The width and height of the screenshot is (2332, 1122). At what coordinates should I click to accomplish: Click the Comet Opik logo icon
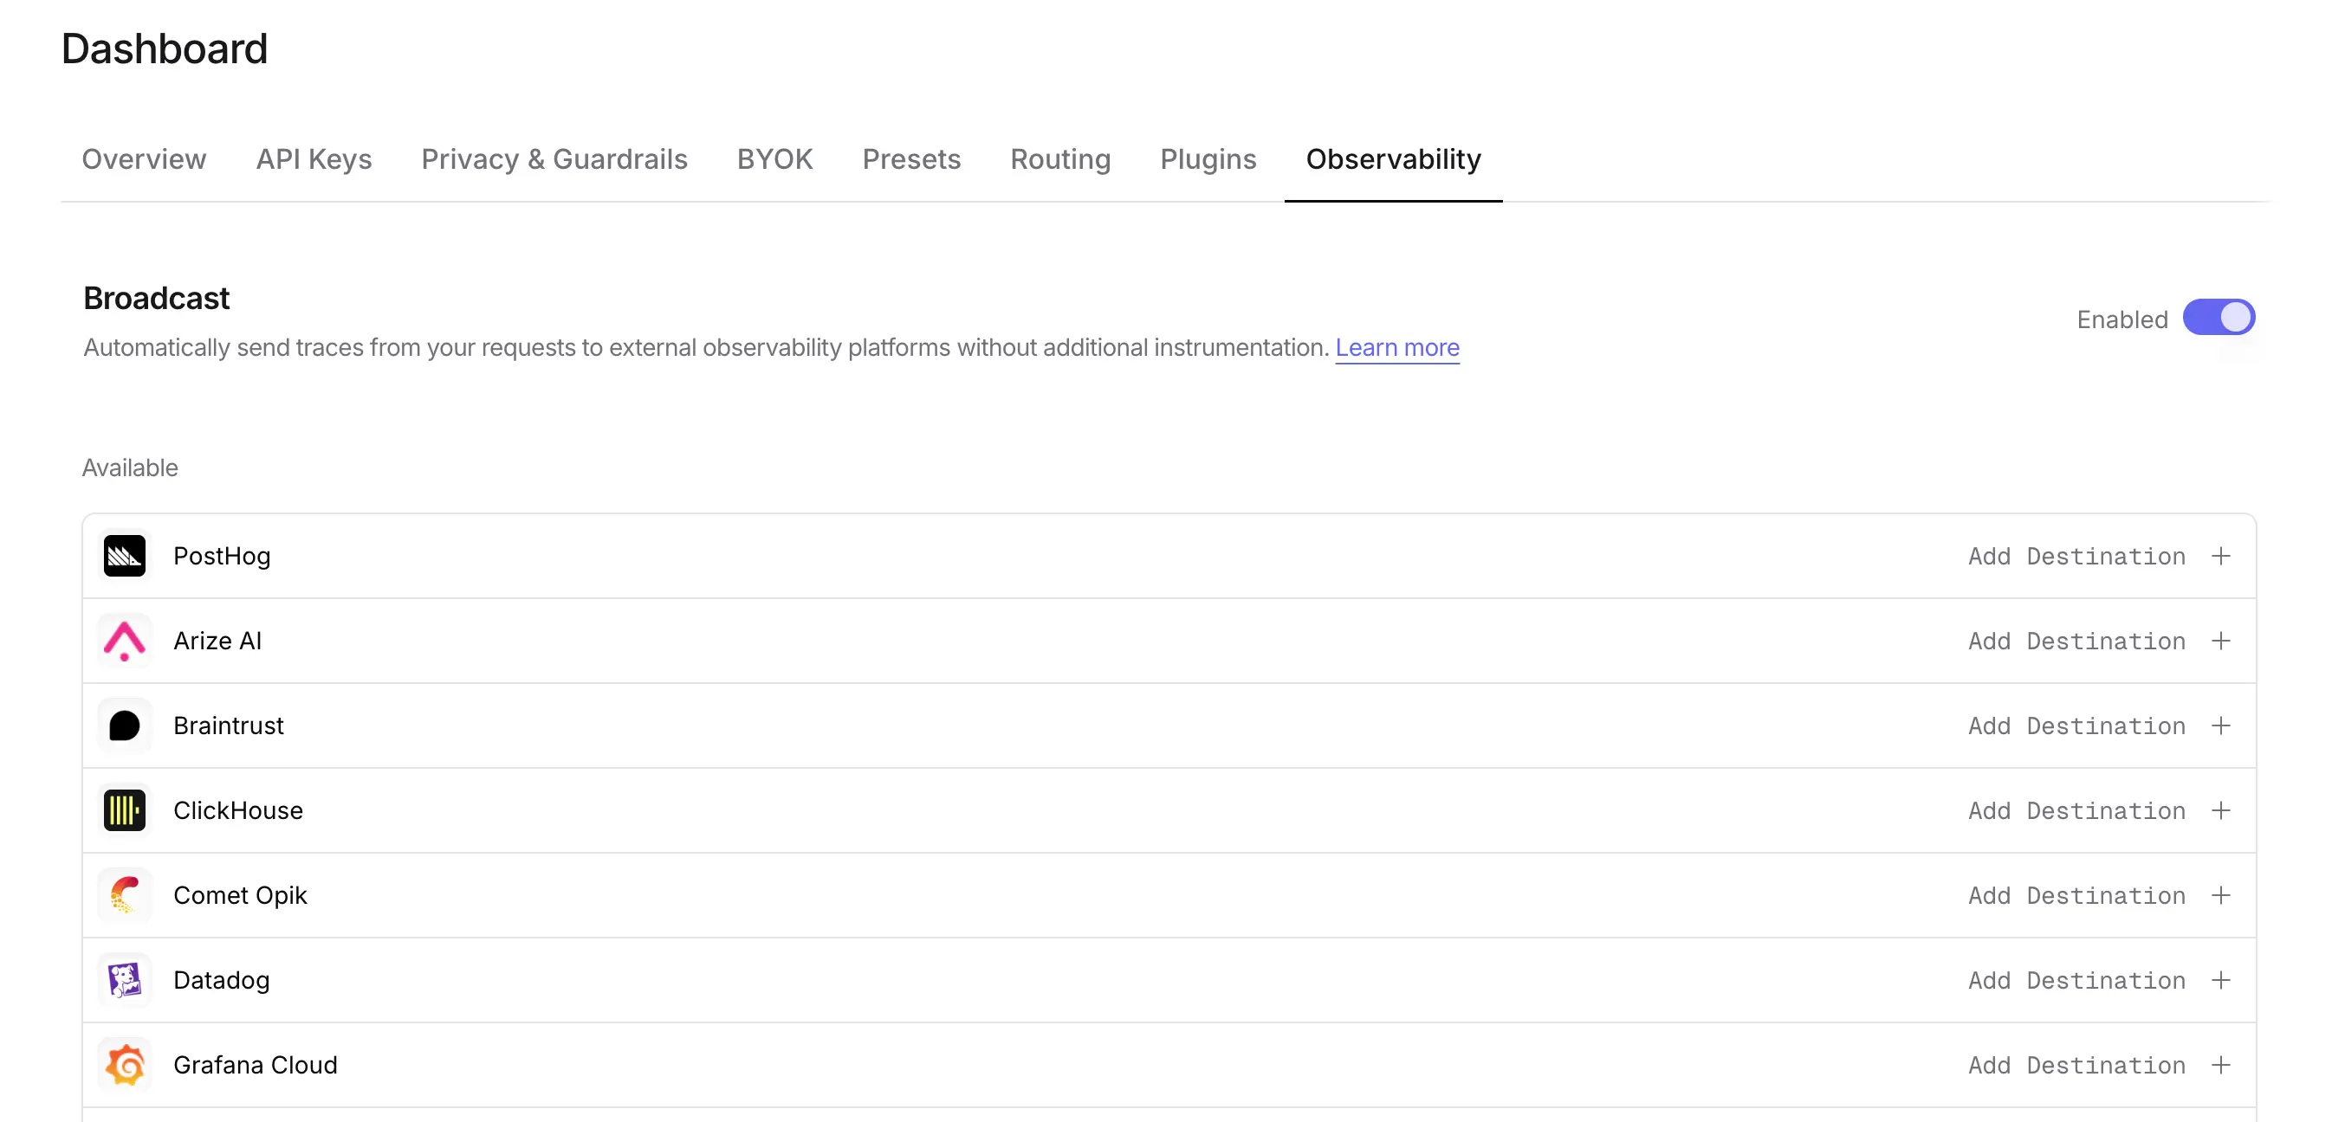pos(124,895)
